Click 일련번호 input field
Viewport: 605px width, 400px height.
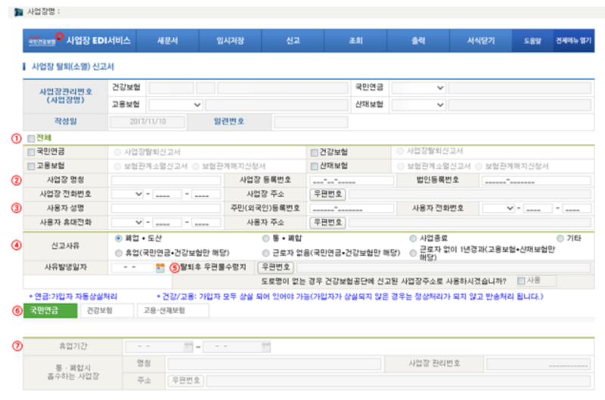[311, 122]
